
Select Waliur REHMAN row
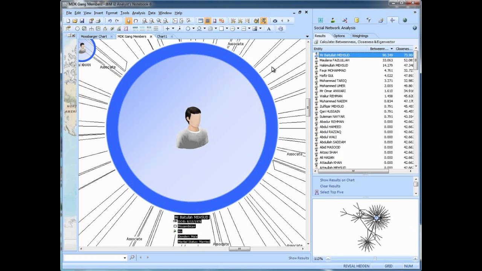(x=365, y=96)
